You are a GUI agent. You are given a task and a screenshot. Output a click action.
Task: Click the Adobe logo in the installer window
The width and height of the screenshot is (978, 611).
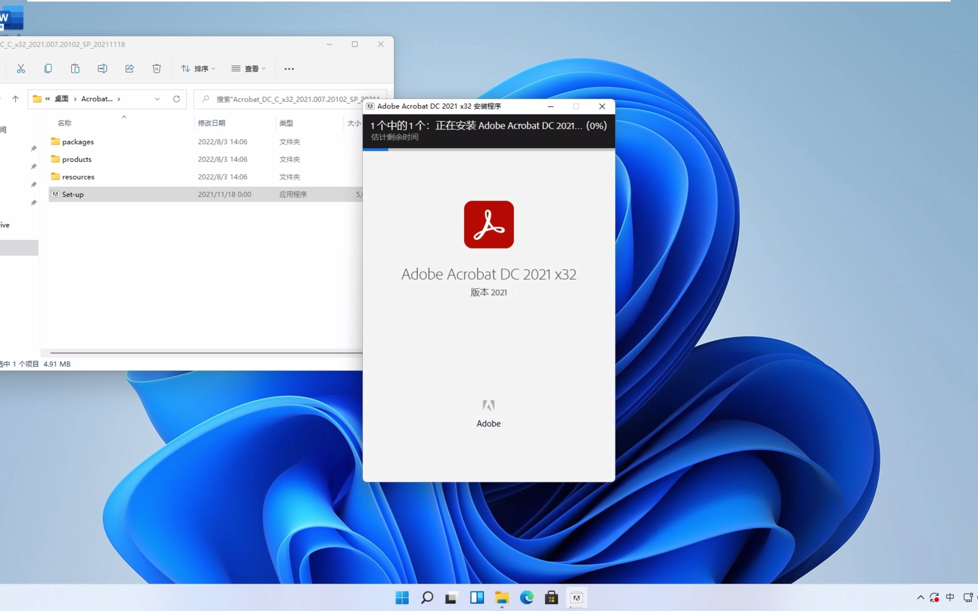click(489, 405)
